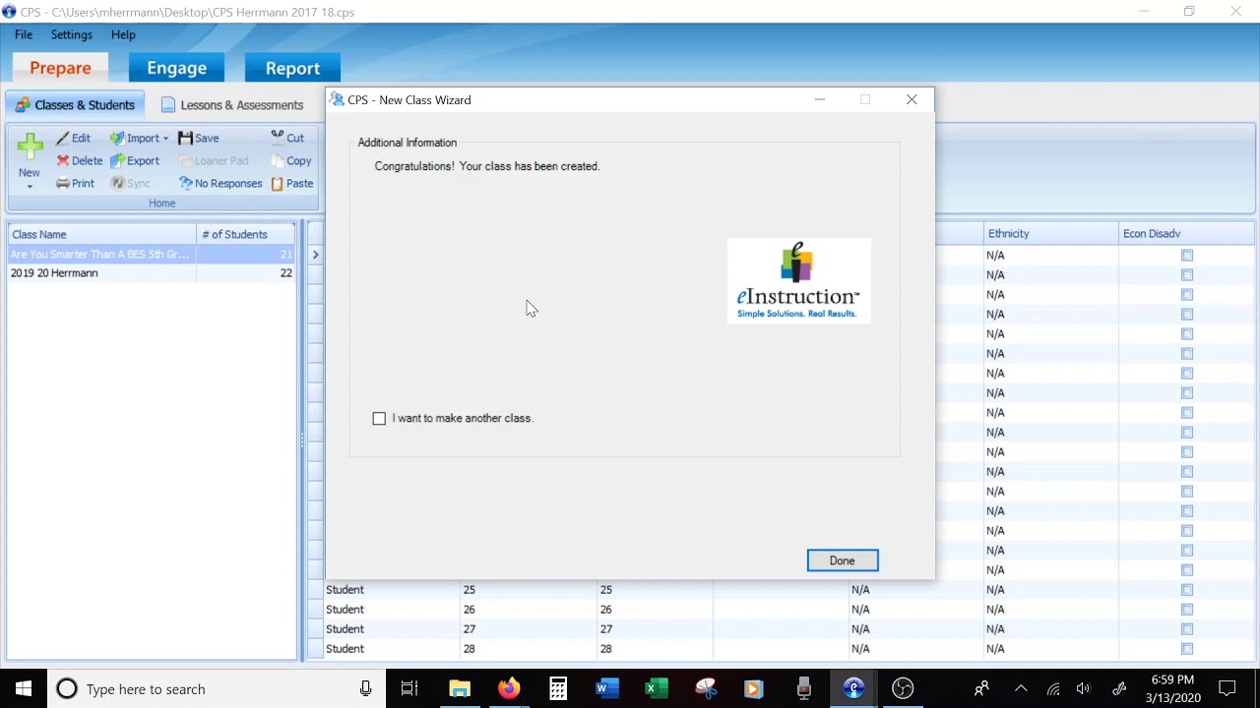The width and height of the screenshot is (1260, 708).
Task: Click the Import tool
Action: 134,139
